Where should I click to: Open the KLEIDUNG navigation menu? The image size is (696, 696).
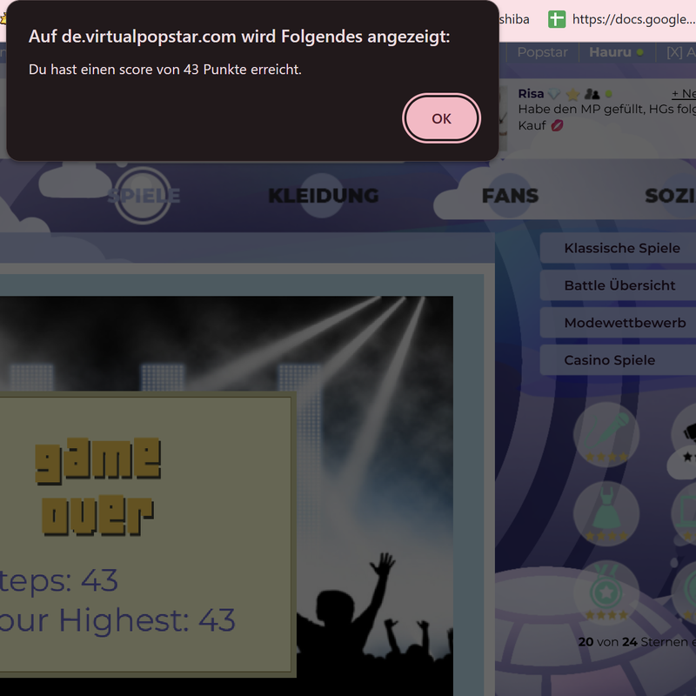point(324,196)
